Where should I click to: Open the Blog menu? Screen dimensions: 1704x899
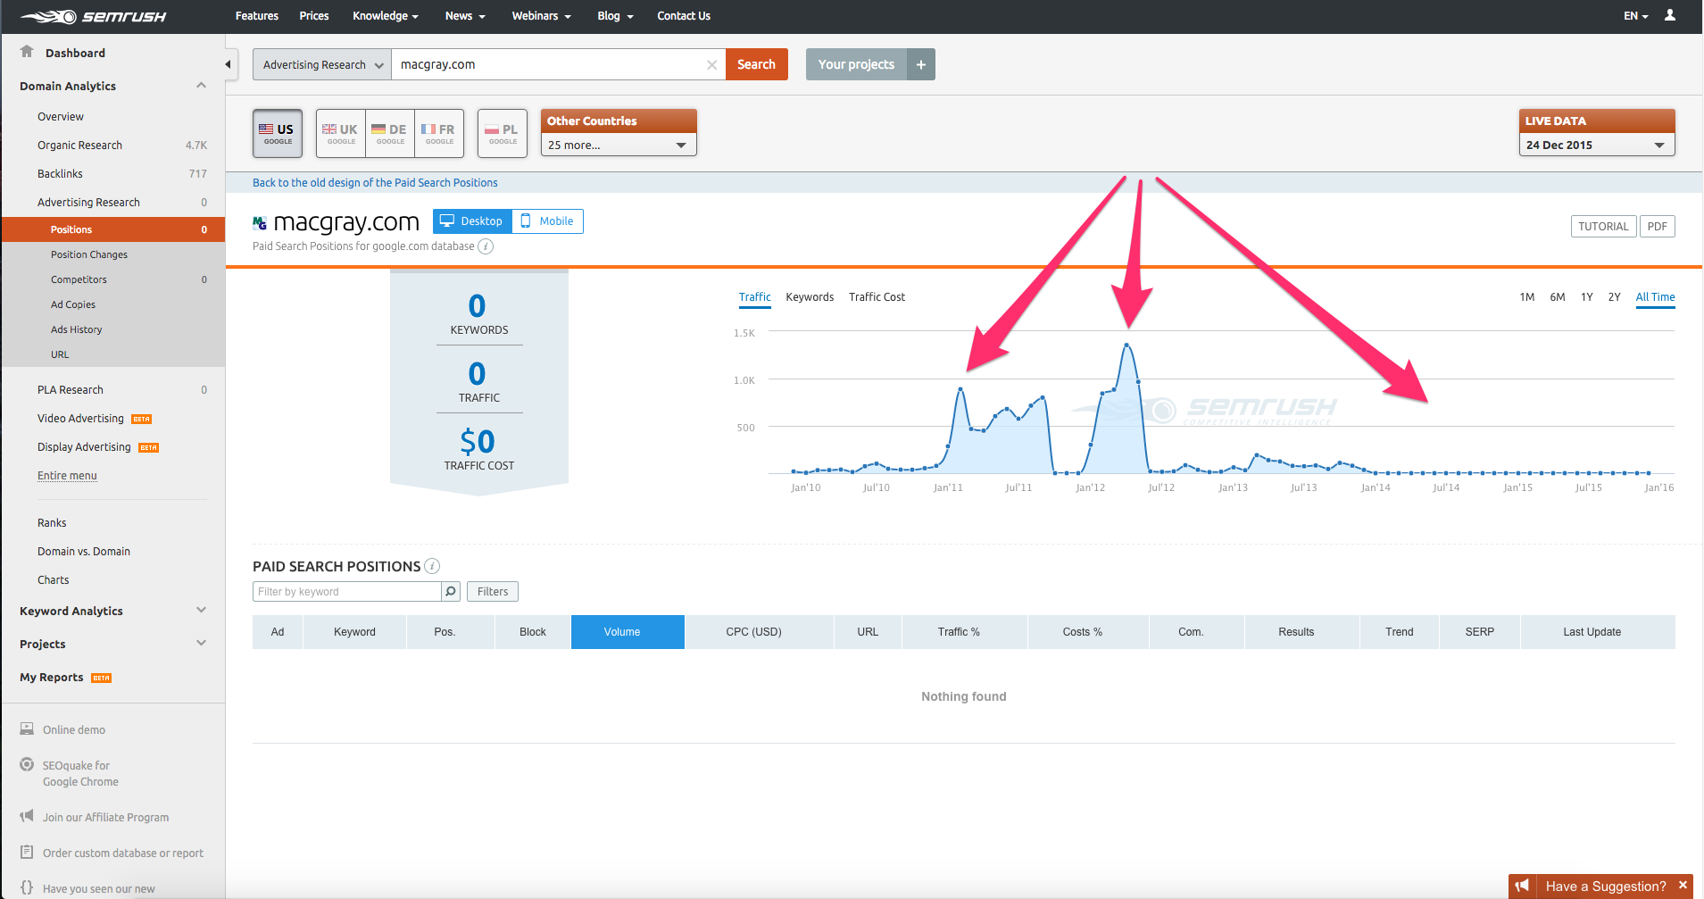click(615, 16)
